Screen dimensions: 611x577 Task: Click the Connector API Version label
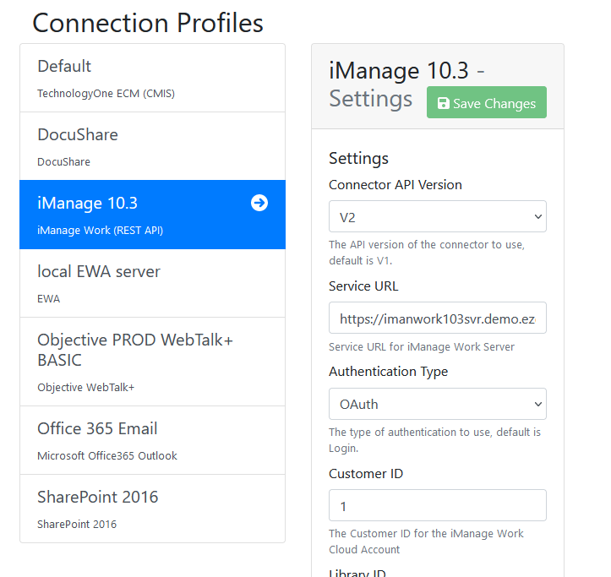tap(395, 185)
